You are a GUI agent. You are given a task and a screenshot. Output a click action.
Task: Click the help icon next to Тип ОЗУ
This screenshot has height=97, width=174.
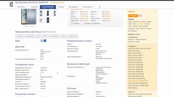tap(21, 82)
